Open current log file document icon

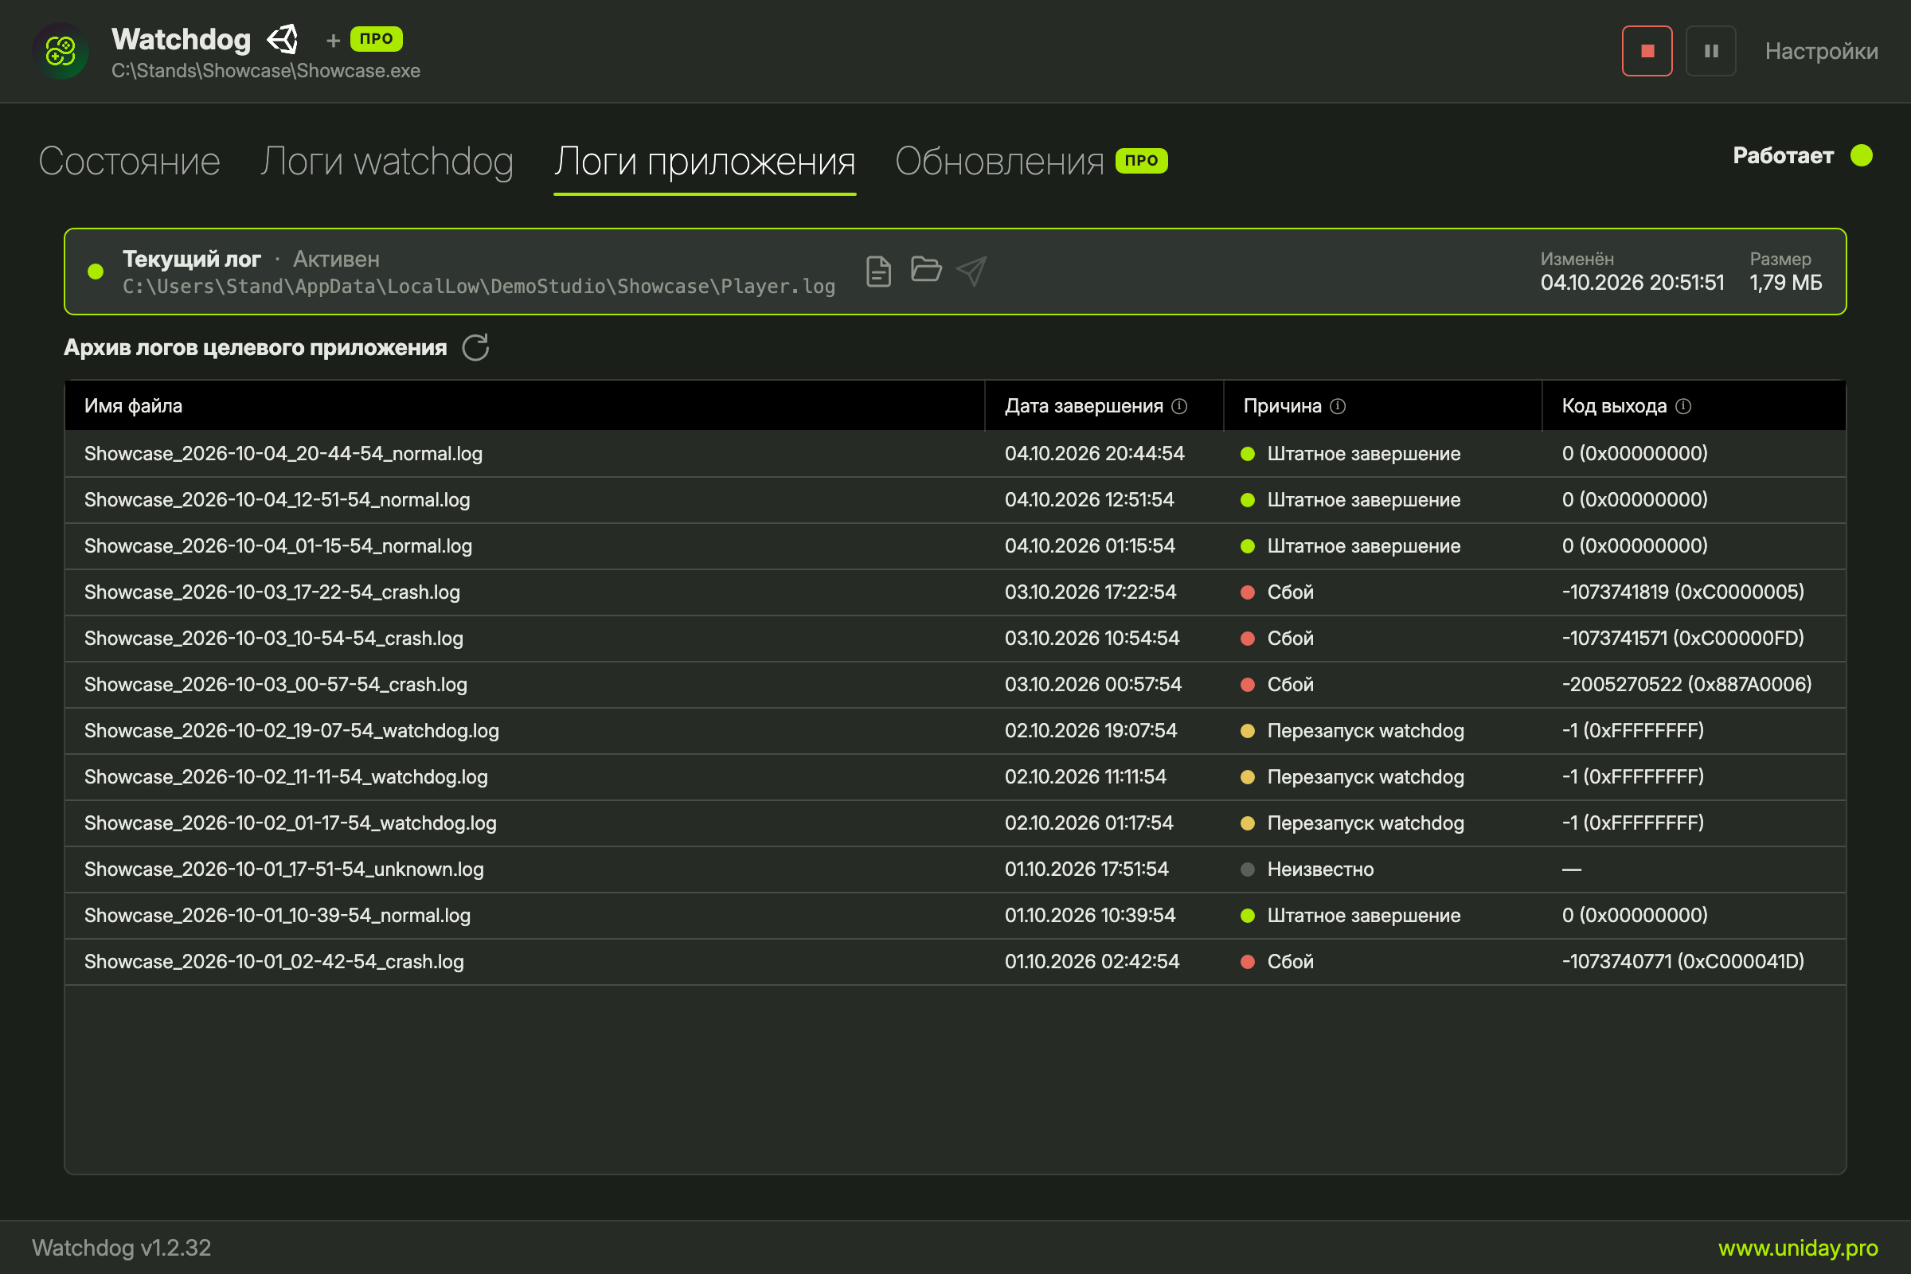pos(878,271)
